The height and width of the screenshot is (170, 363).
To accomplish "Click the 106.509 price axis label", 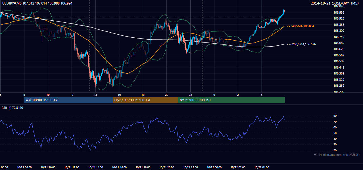I will 339,61.
